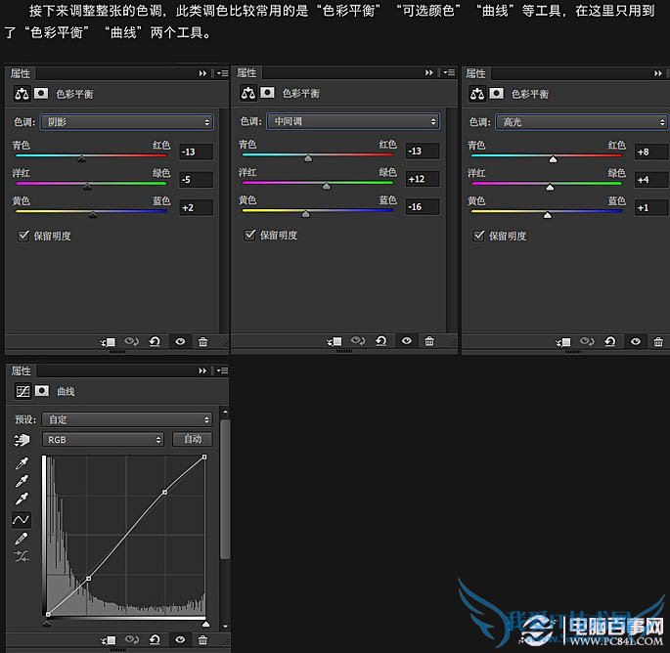Click the mask icon in Highlights panel
Viewport: 670px width, 653px height.
(497, 93)
